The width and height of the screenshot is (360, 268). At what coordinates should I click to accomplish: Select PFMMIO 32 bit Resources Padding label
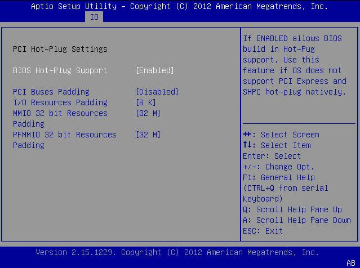point(65,140)
